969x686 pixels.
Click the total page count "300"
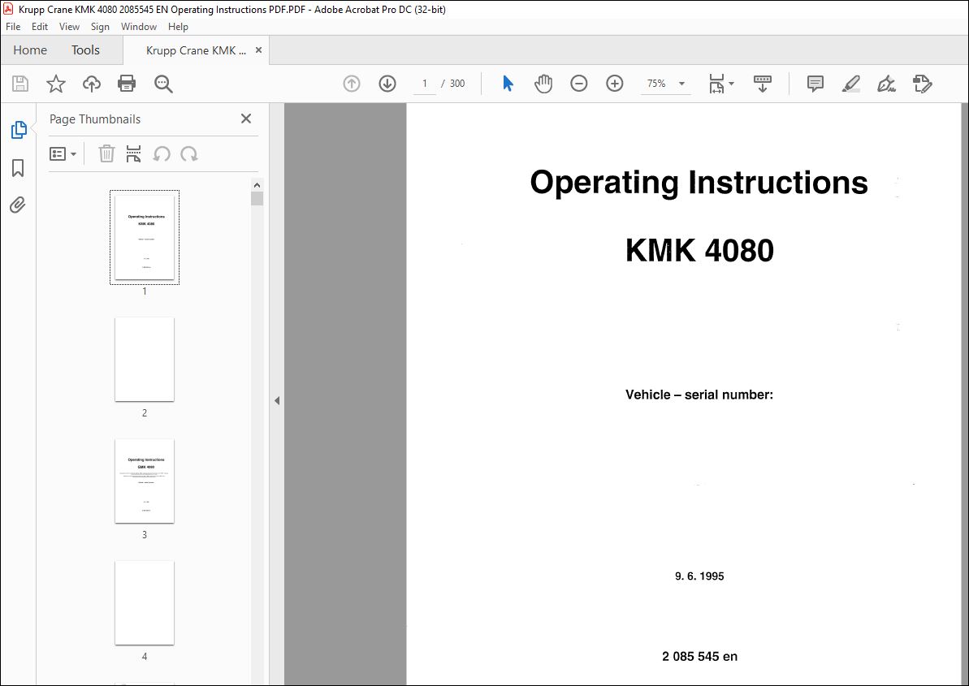coord(457,84)
